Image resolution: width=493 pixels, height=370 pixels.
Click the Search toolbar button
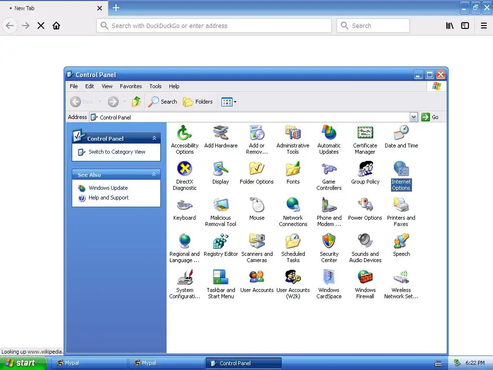click(163, 102)
